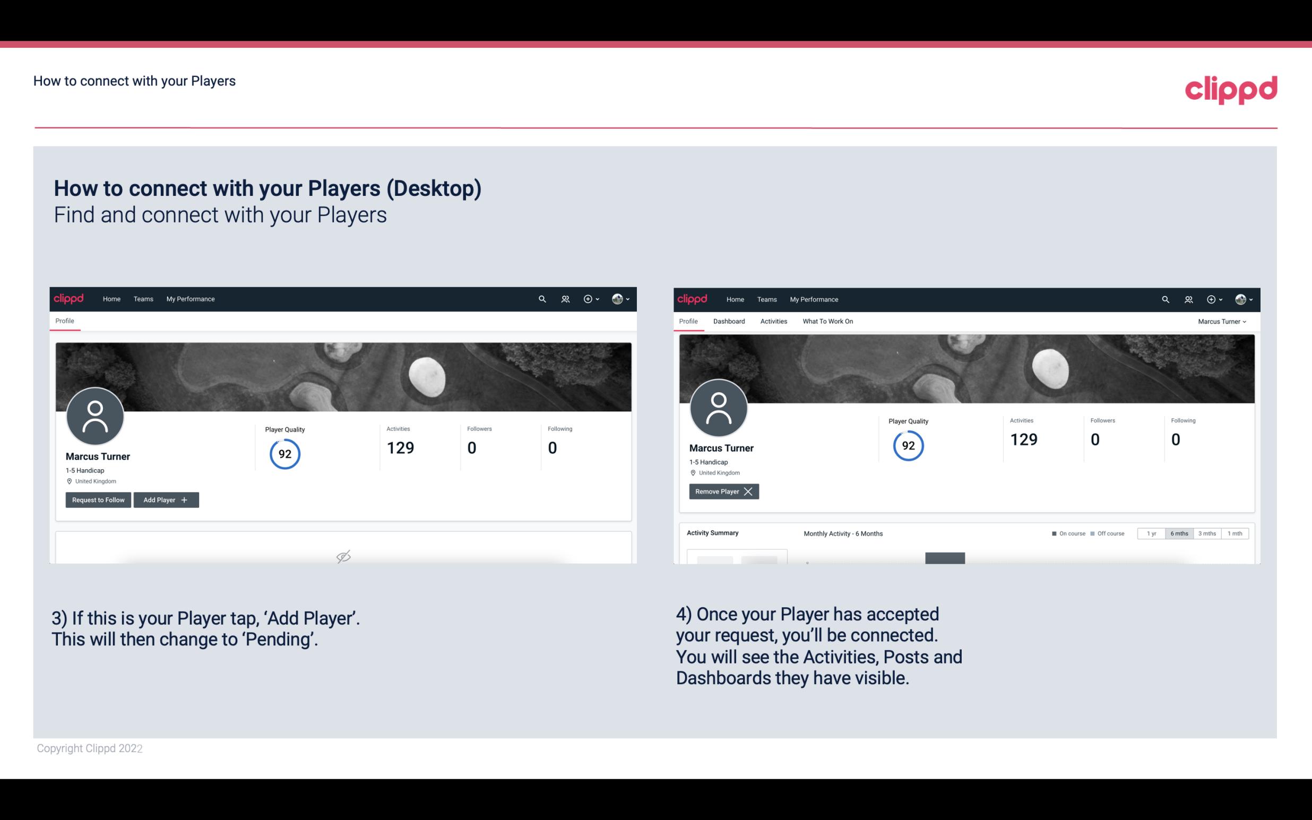Click the 'Activities' tab in right panel
1312x820 pixels.
click(x=773, y=321)
